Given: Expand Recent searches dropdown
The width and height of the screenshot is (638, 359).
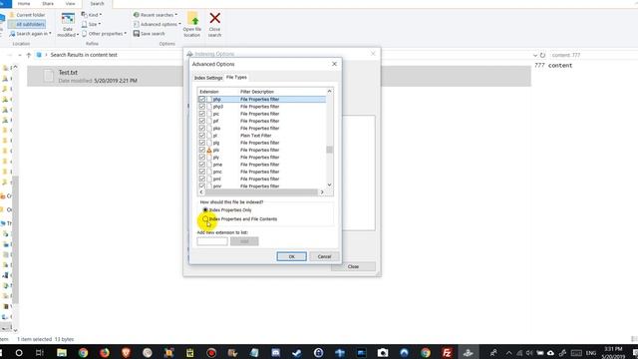Looking at the screenshot, I should tap(156, 15).
